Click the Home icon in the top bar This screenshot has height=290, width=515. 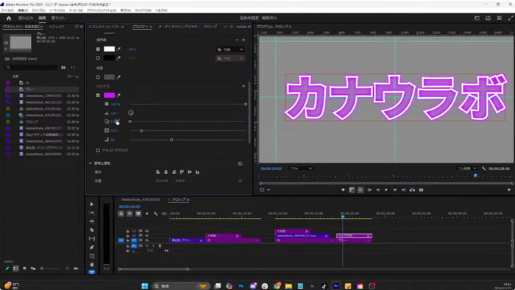click(x=9, y=18)
